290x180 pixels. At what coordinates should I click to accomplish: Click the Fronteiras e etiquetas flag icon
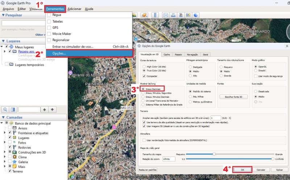(x=14, y=133)
